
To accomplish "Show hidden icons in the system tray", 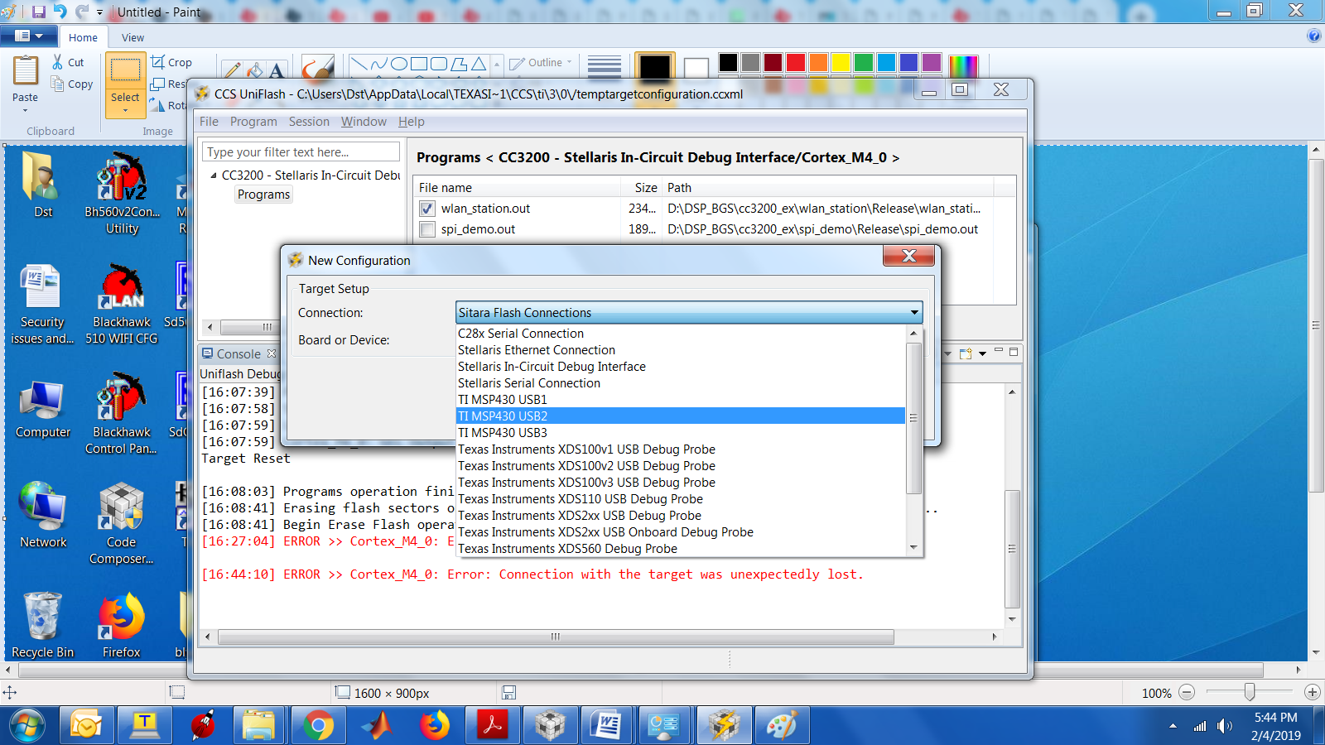I will (1173, 726).
